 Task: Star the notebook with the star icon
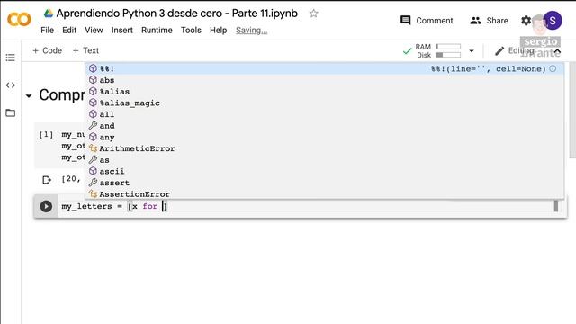[x=313, y=13]
